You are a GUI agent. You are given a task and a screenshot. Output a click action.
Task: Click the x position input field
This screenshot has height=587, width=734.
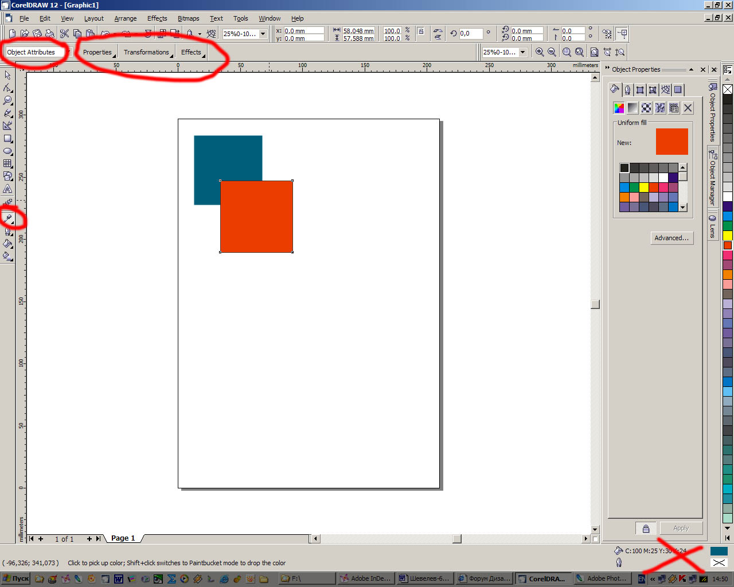coord(304,31)
